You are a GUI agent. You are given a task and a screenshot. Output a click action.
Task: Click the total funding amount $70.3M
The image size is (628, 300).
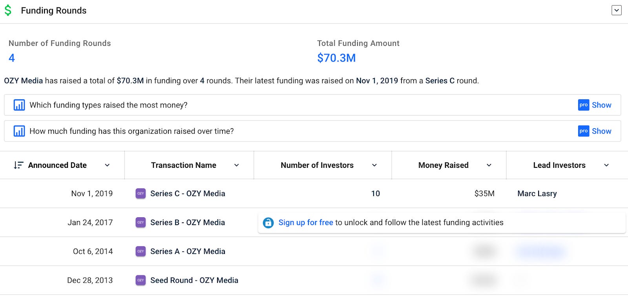[336, 58]
